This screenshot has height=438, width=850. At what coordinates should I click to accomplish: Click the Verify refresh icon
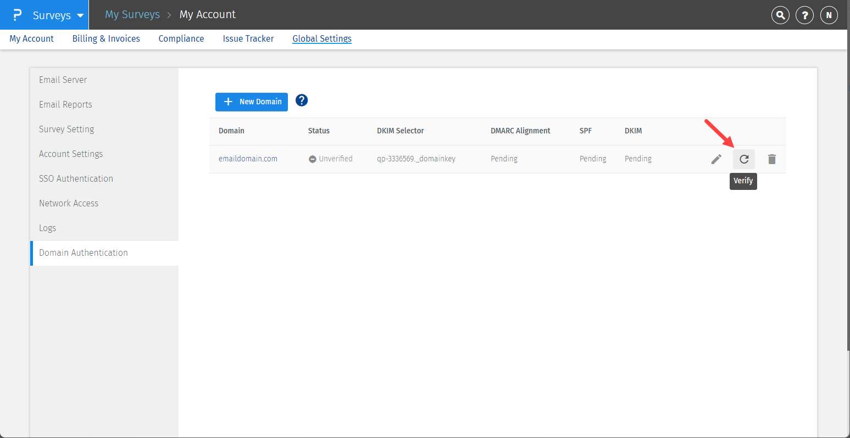click(x=743, y=159)
